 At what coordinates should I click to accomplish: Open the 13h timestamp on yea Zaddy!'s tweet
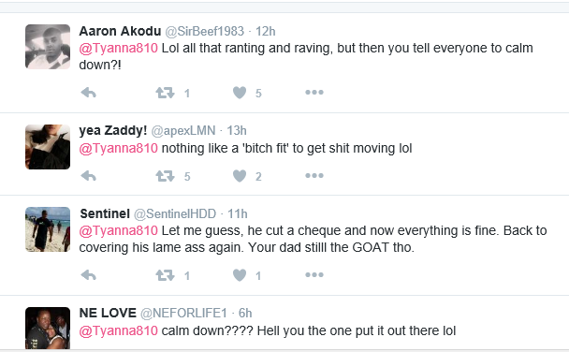pyautogui.click(x=237, y=131)
